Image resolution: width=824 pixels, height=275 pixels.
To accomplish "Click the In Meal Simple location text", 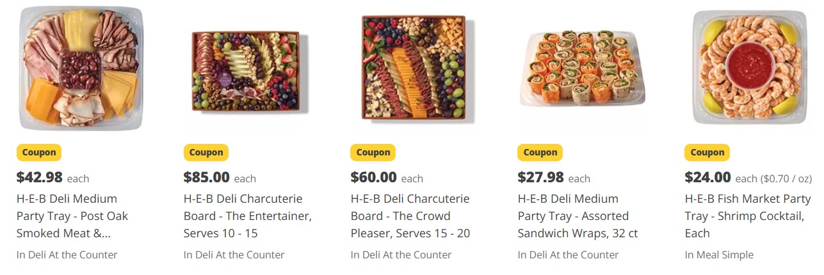I will 719,255.
